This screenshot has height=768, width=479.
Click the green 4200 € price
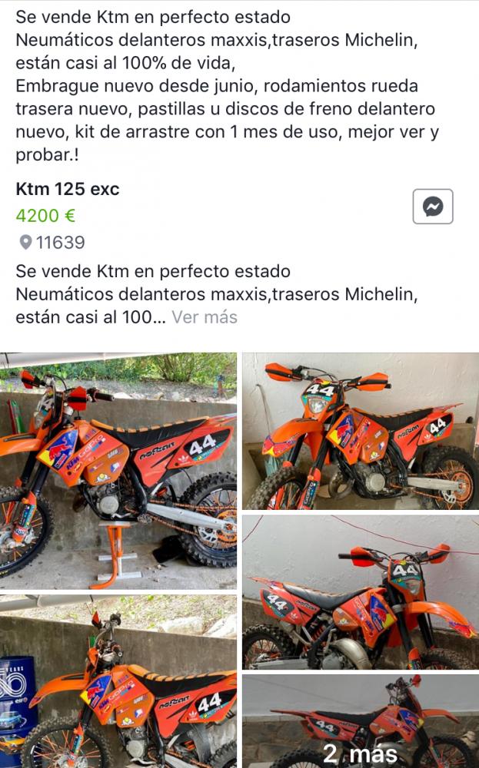click(45, 216)
